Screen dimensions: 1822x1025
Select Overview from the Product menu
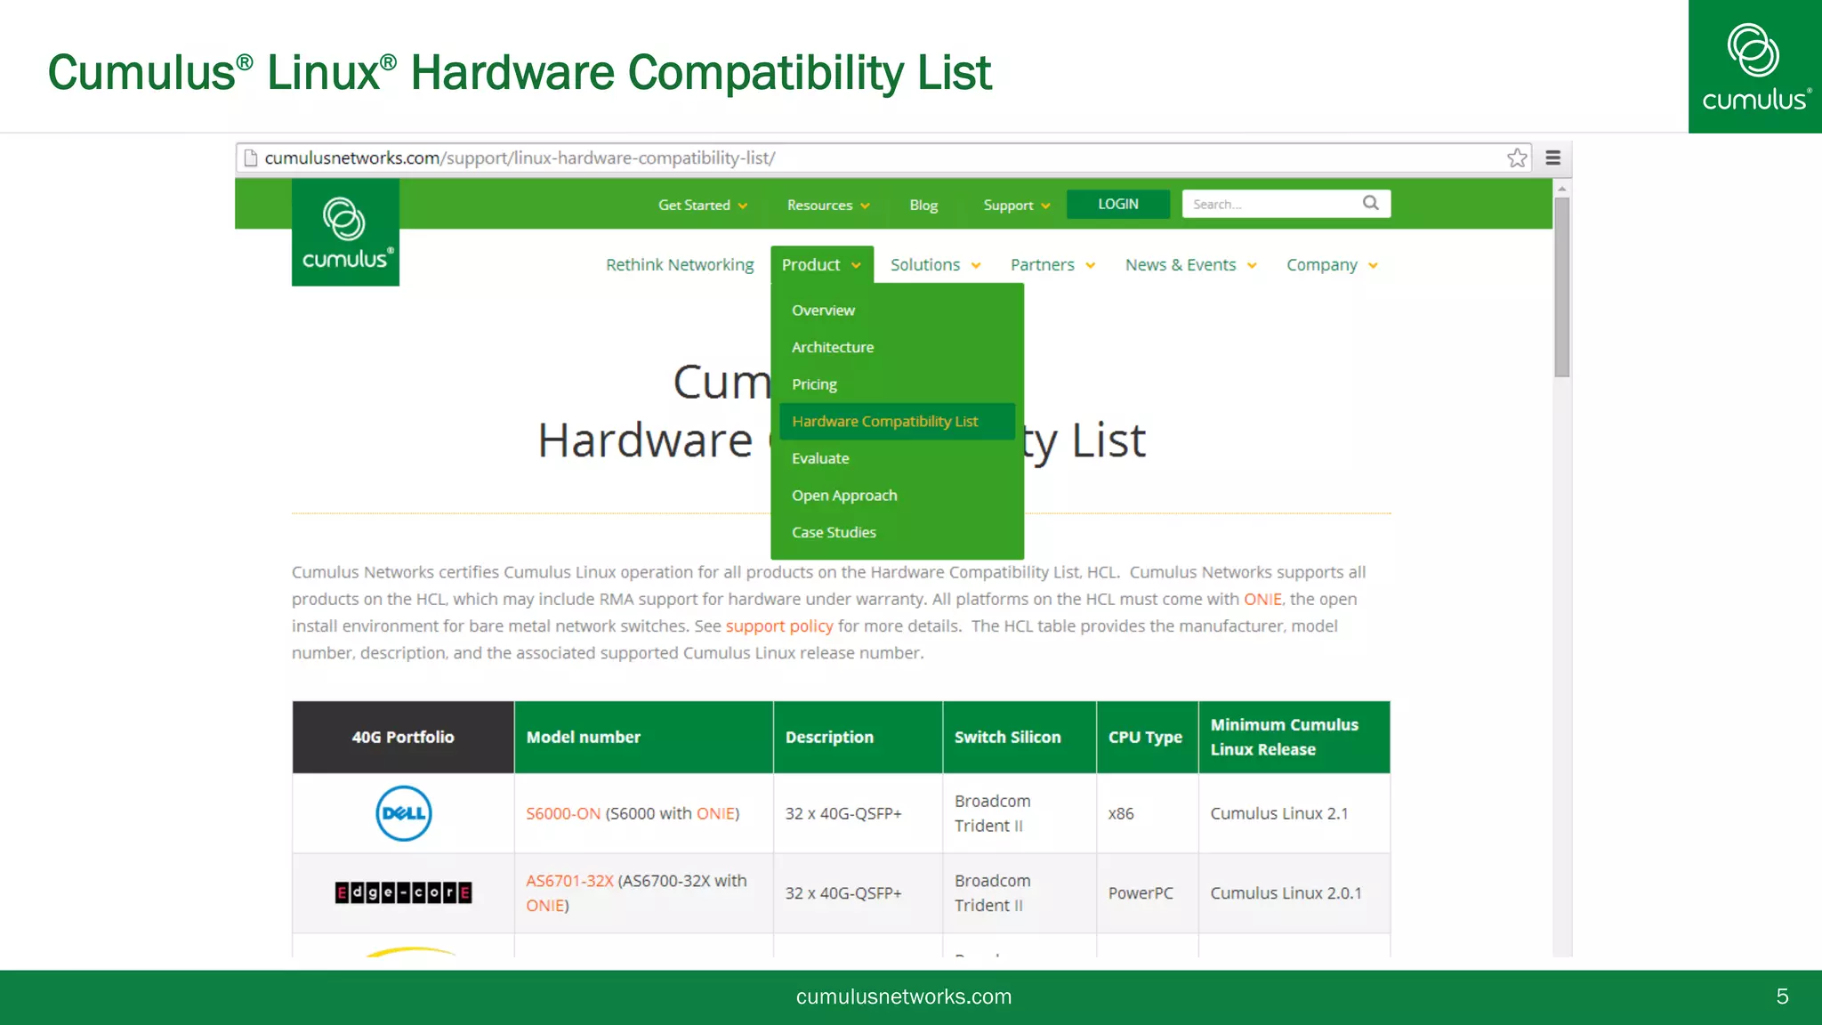(x=823, y=310)
